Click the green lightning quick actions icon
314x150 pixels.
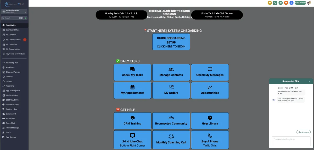click(26, 18)
